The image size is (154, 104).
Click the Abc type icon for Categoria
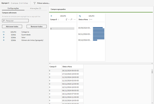click(x=4, y=32)
